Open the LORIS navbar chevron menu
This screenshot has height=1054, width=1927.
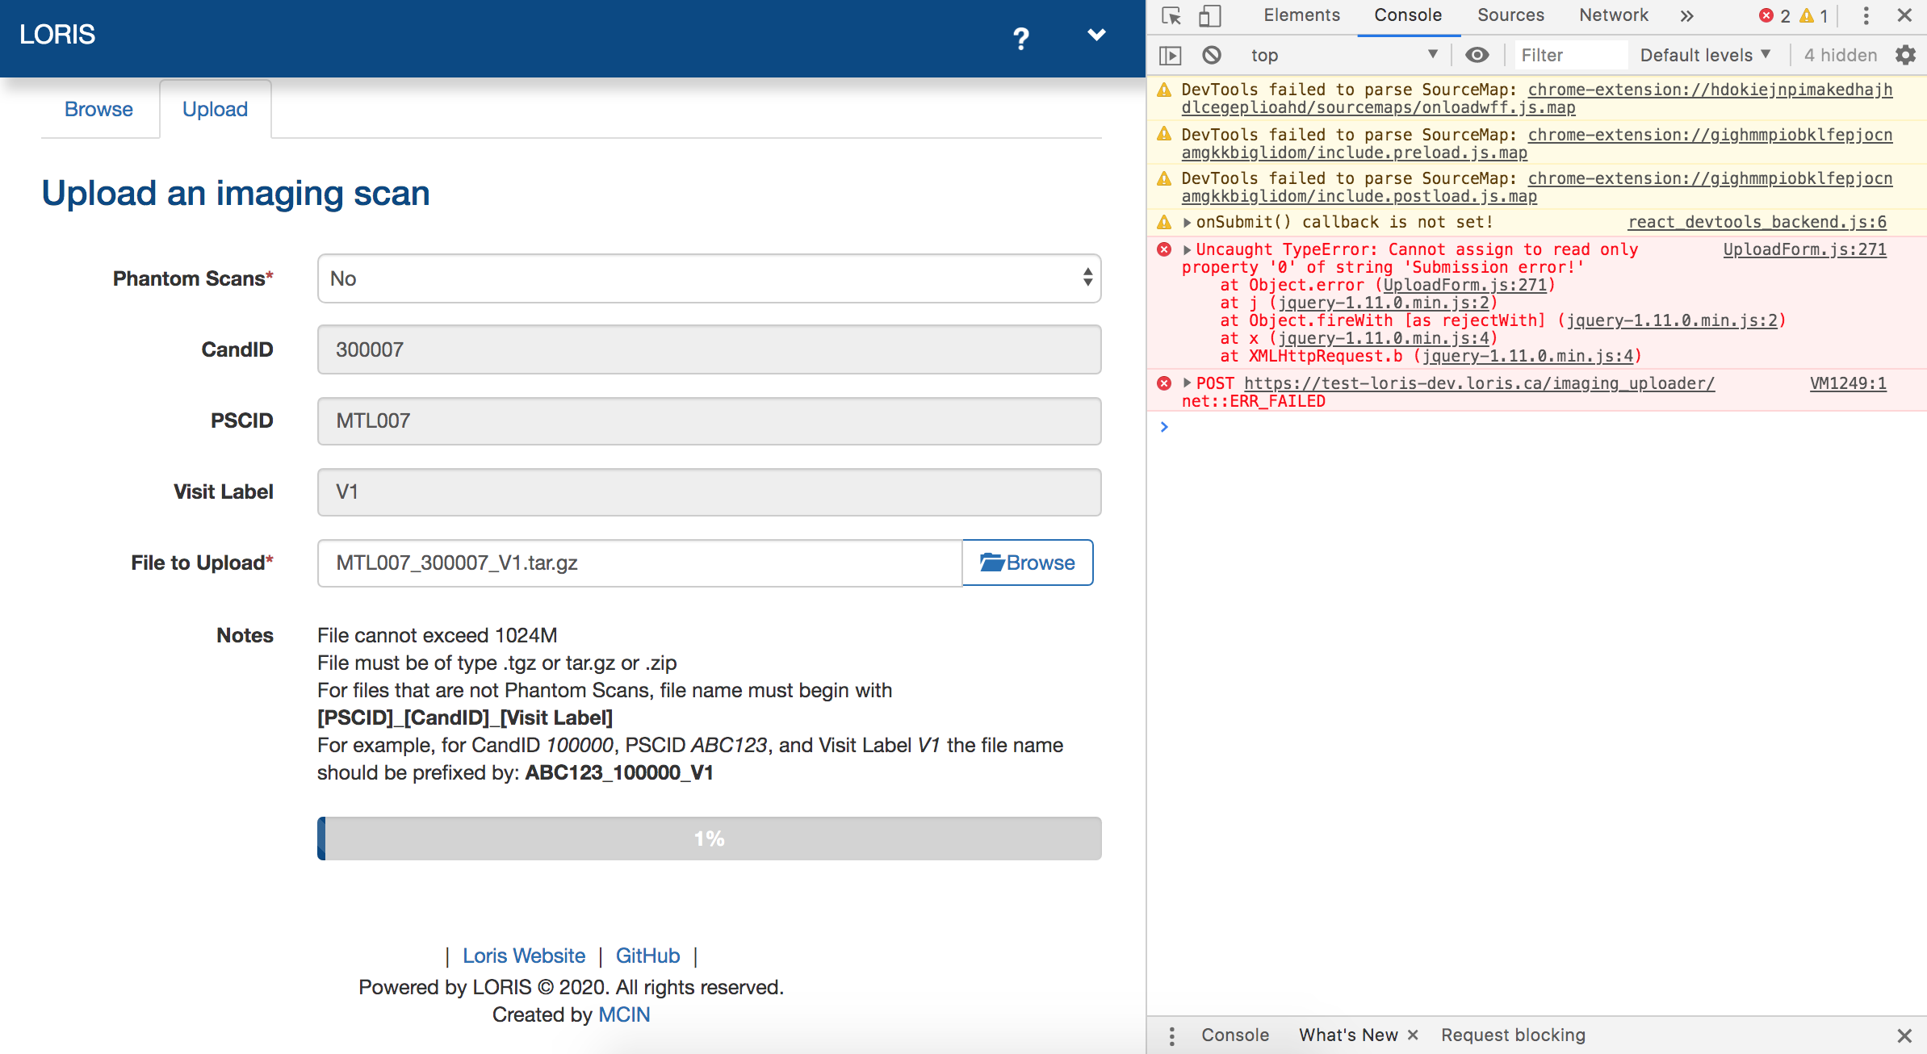(x=1096, y=35)
